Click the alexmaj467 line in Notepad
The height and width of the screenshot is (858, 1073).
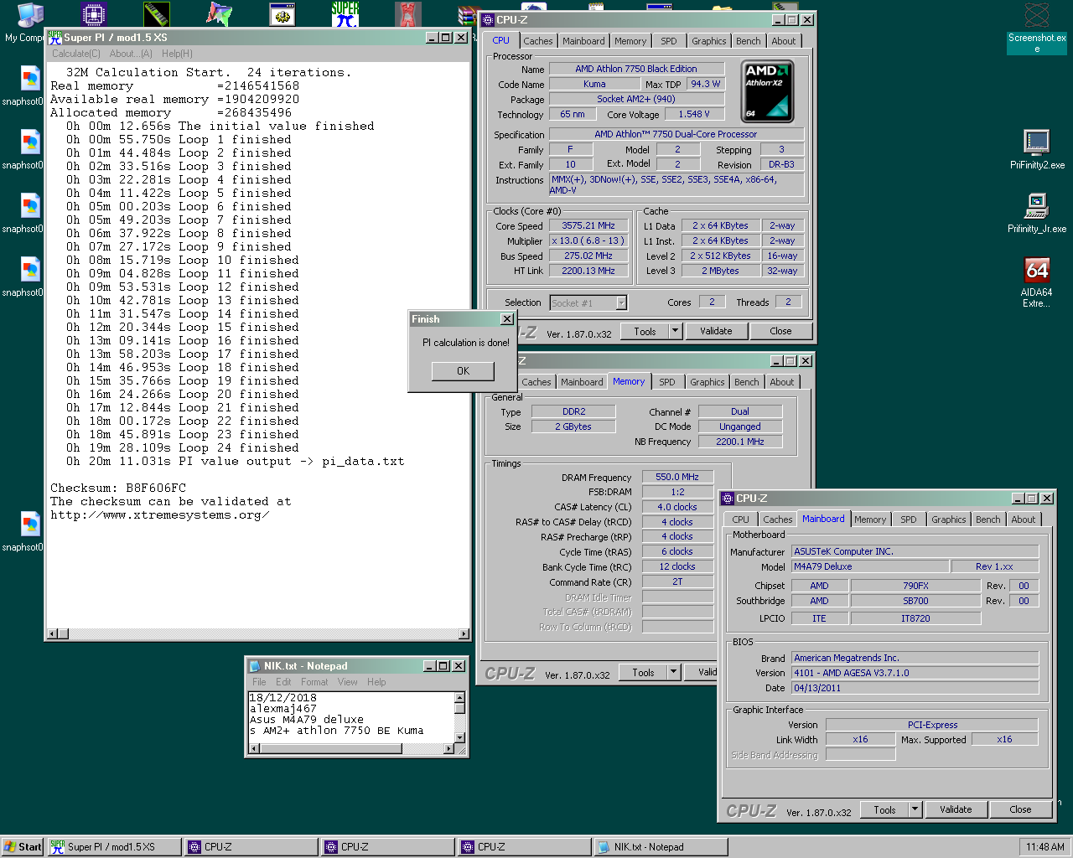coord(283,709)
